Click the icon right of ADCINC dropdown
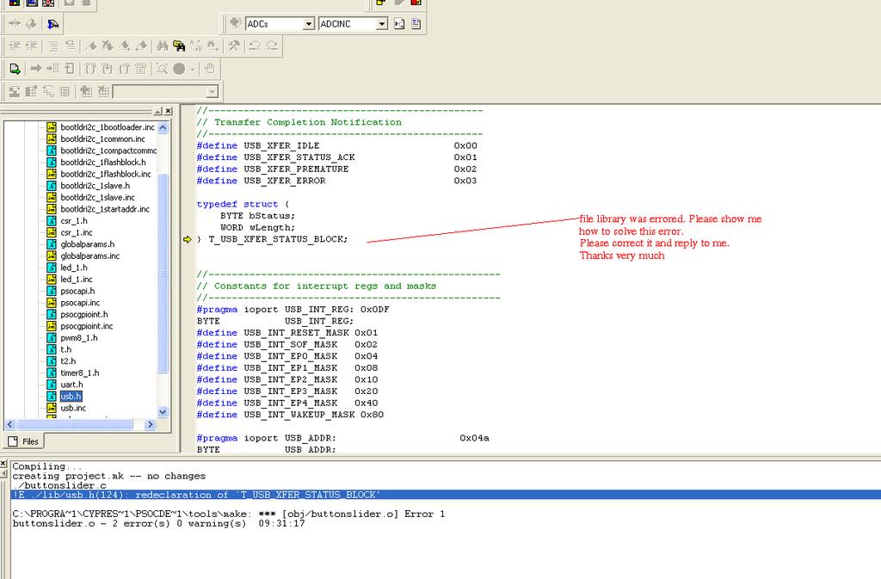 [x=399, y=24]
